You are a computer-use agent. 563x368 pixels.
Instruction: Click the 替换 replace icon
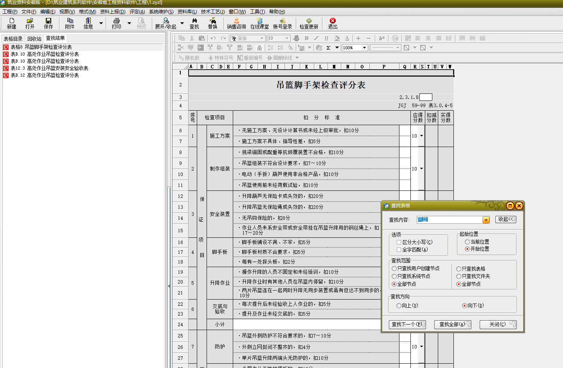[212, 23]
